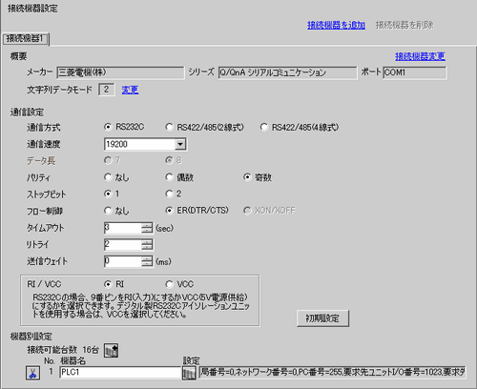Open the PLC1 device settings icon
The image size is (477, 389).
coord(189,373)
